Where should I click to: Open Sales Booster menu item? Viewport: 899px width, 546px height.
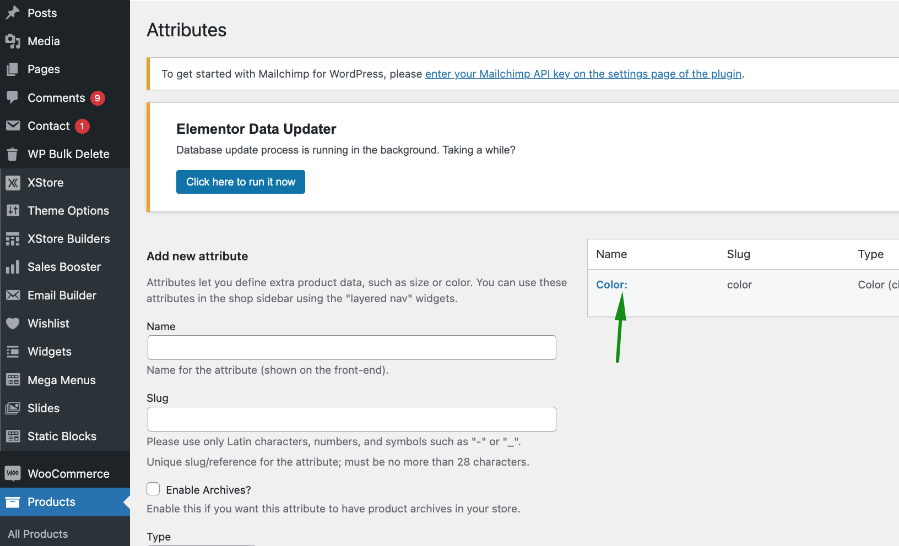coord(65,267)
